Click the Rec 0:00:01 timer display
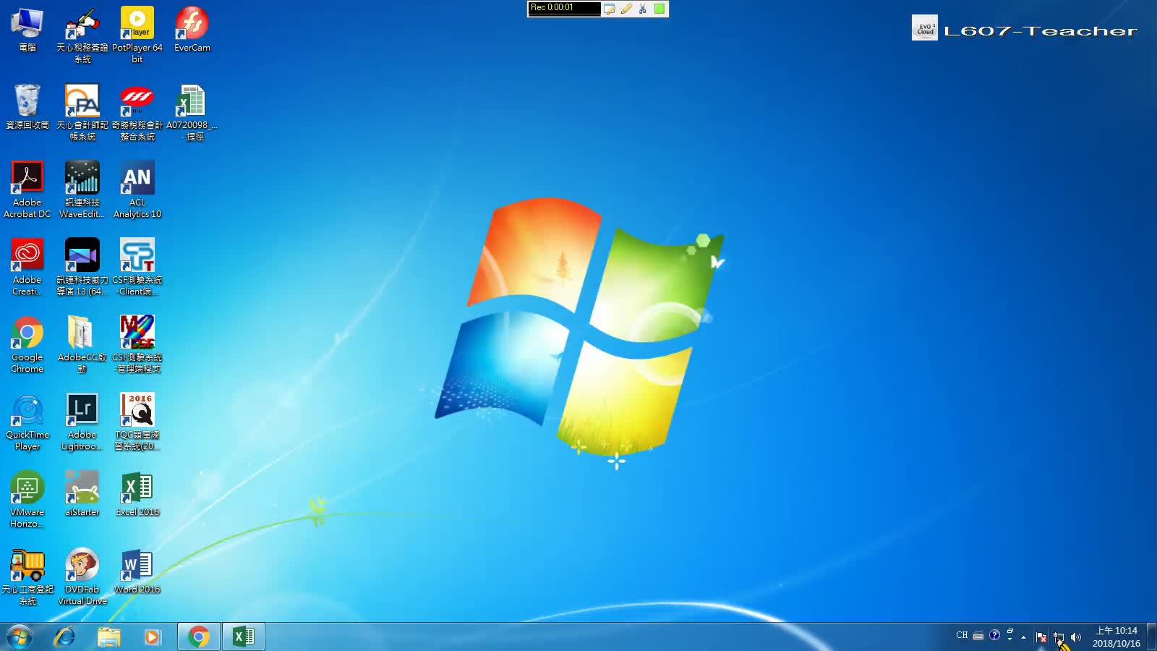1157x651 pixels. coord(564,8)
